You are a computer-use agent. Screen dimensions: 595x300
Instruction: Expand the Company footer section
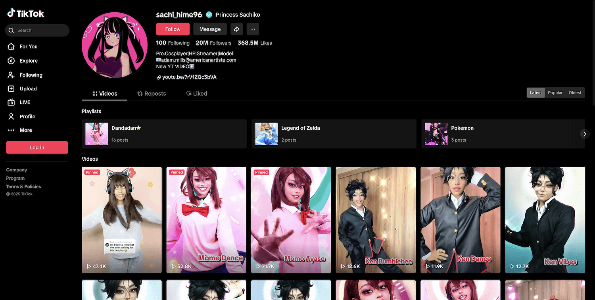point(17,170)
